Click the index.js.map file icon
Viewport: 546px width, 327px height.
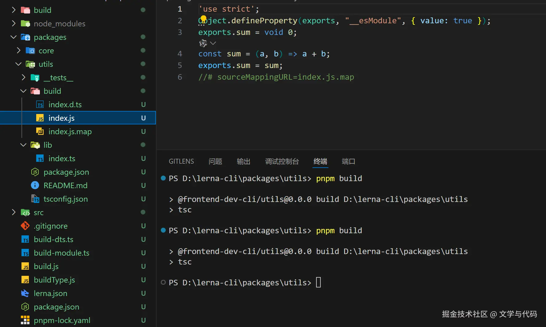tap(40, 131)
